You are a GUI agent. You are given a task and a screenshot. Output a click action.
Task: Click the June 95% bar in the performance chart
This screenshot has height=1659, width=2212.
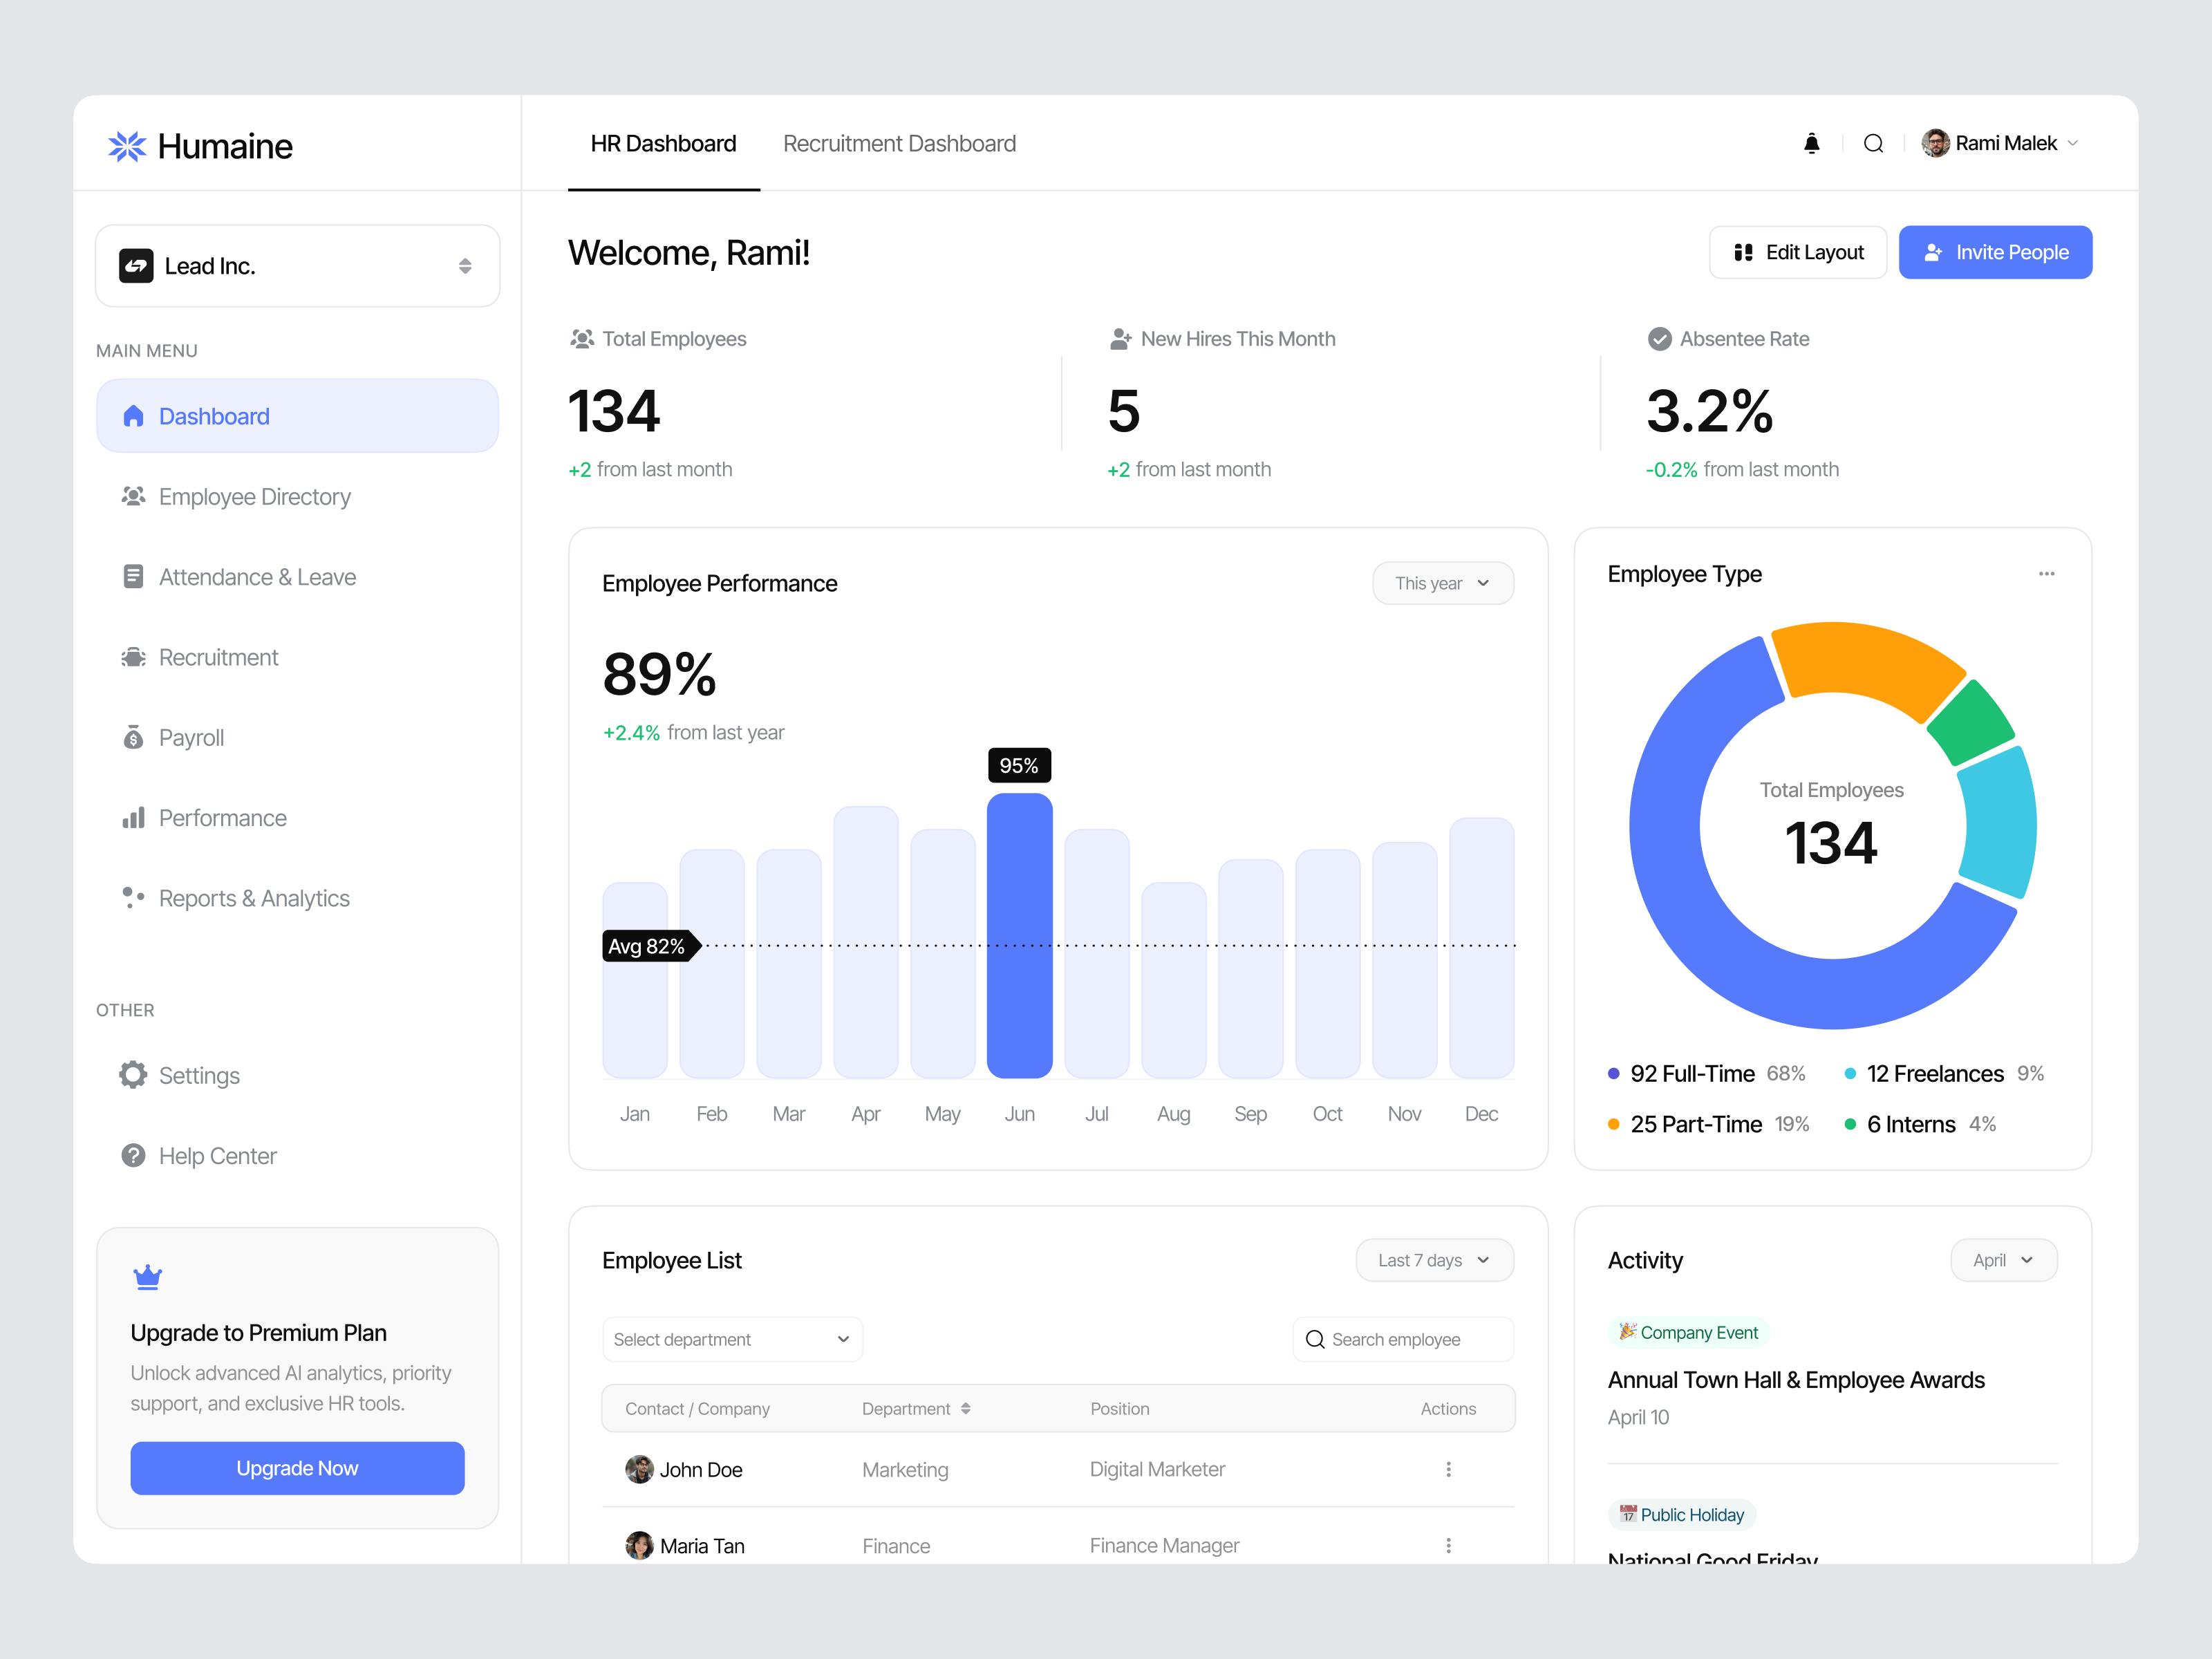1019,930
